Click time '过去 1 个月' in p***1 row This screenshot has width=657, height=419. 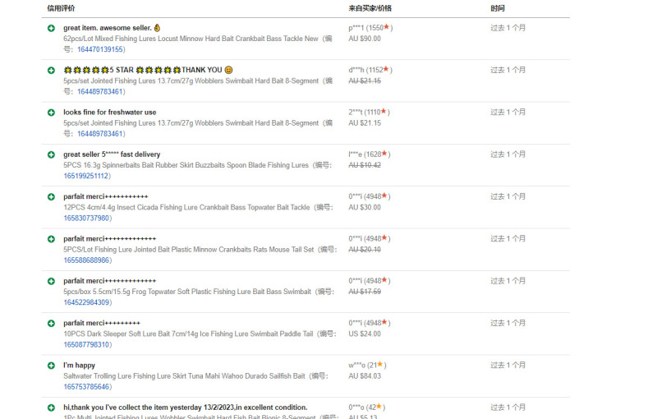[508, 28]
